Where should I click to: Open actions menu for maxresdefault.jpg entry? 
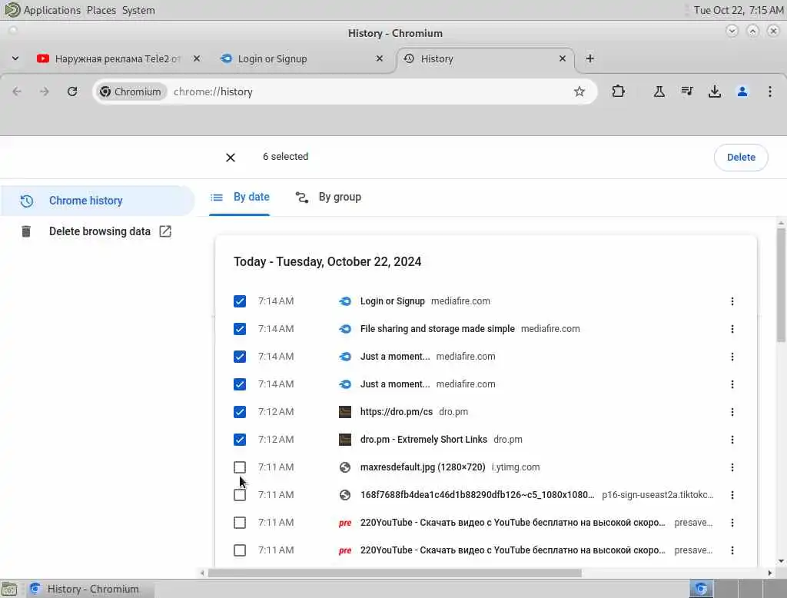click(x=732, y=467)
